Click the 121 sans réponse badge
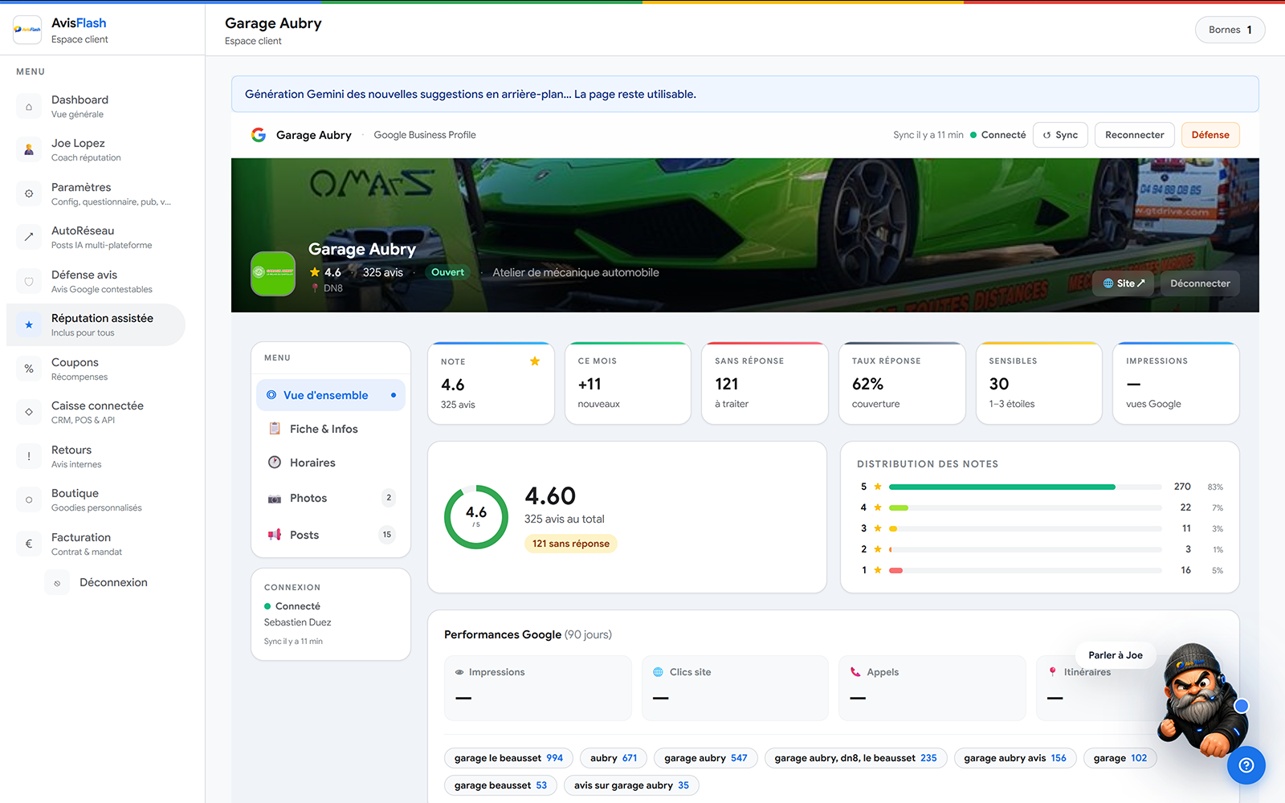 point(571,544)
